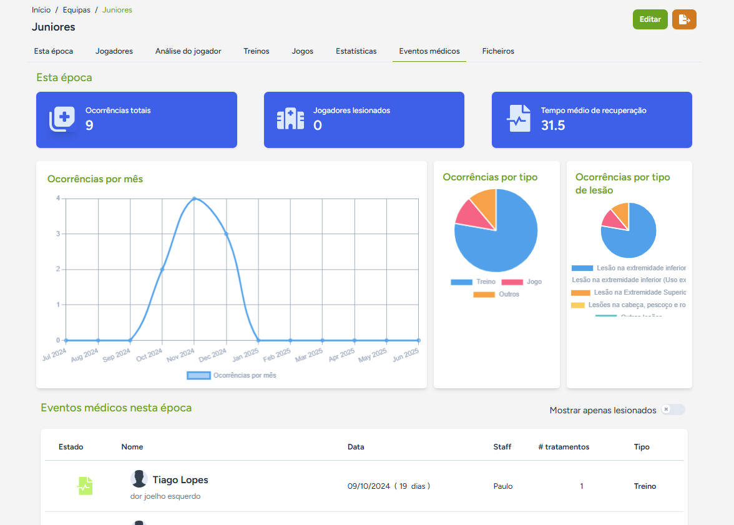Switch to the Estatísticas tab

pyautogui.click(x=356, y=51)
